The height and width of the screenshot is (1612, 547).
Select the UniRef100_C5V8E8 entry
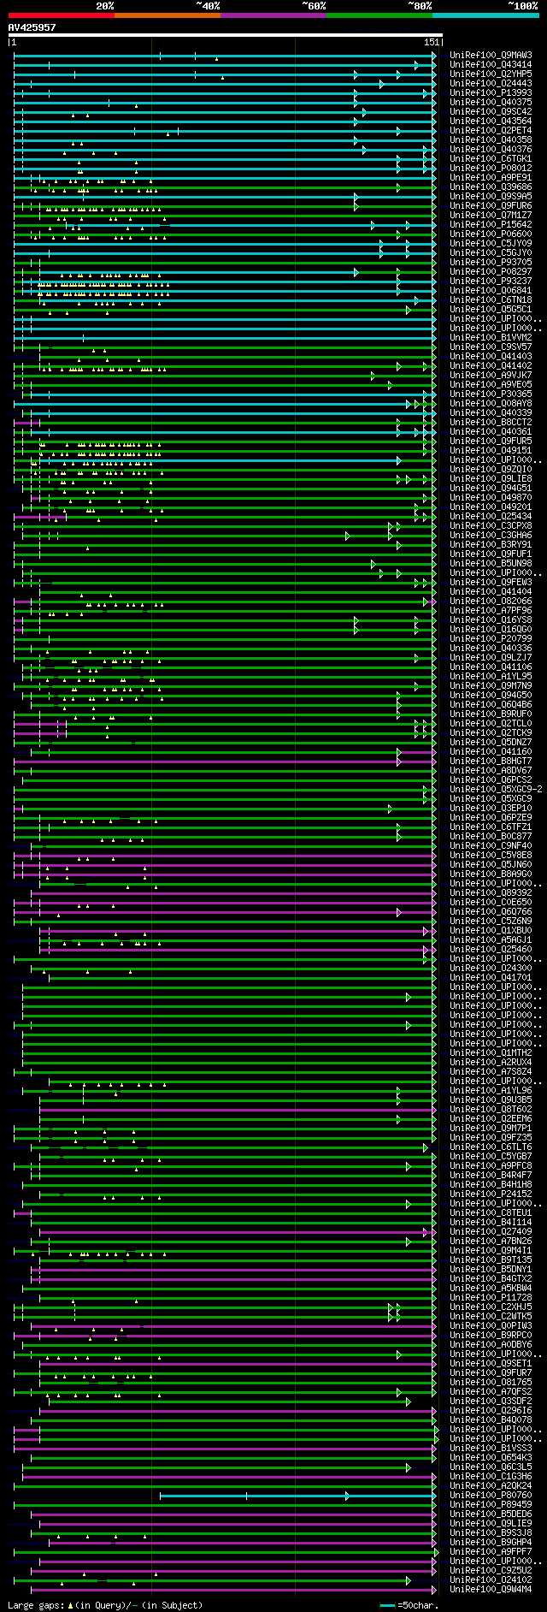point(491,855)
